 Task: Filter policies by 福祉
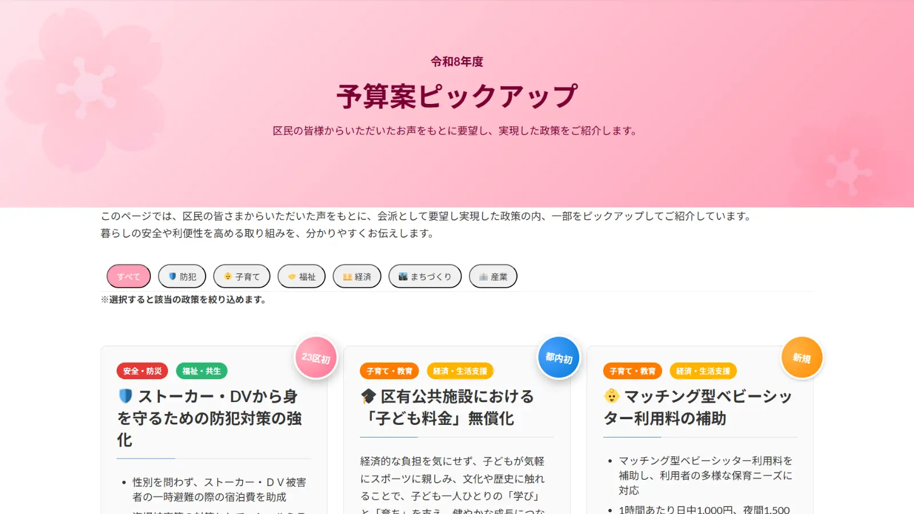pos(302,276)
